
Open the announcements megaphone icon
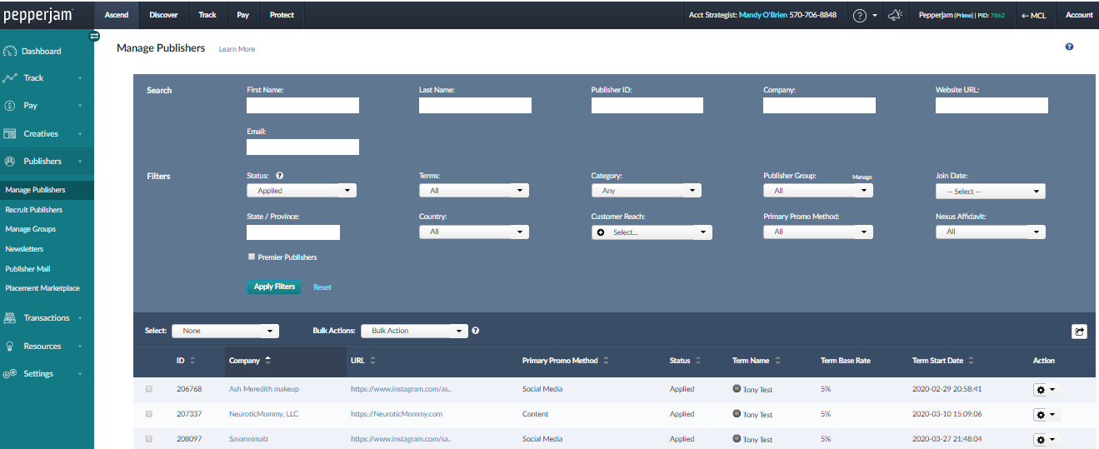895,15
